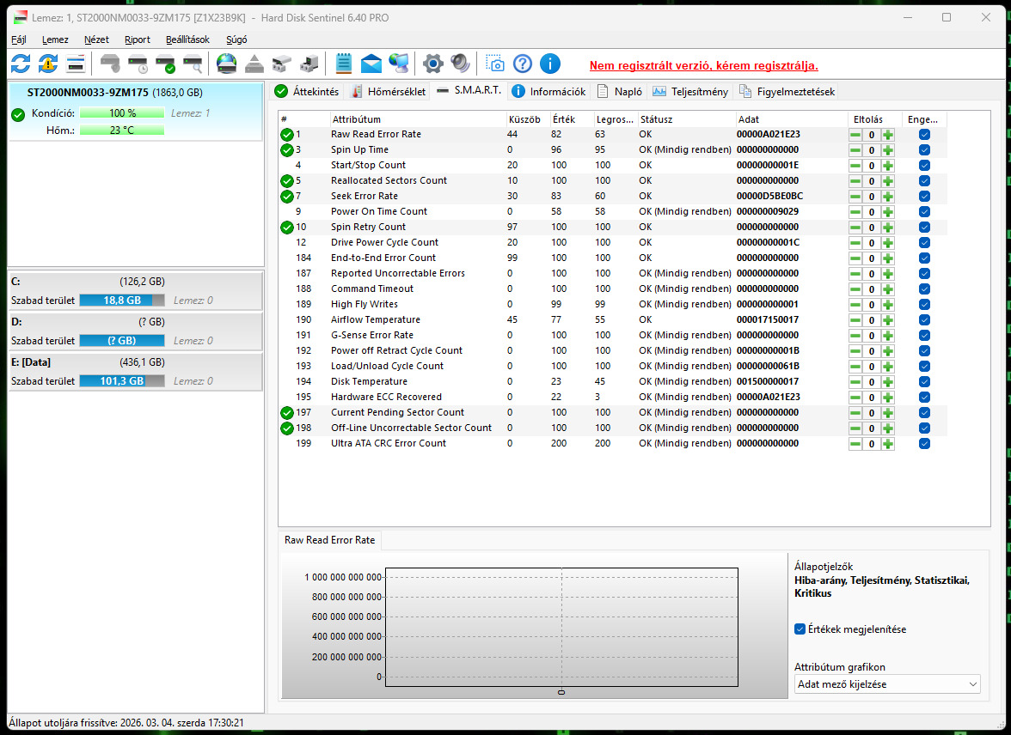Click the disk with clock toolbar icon

click(138, 64)
